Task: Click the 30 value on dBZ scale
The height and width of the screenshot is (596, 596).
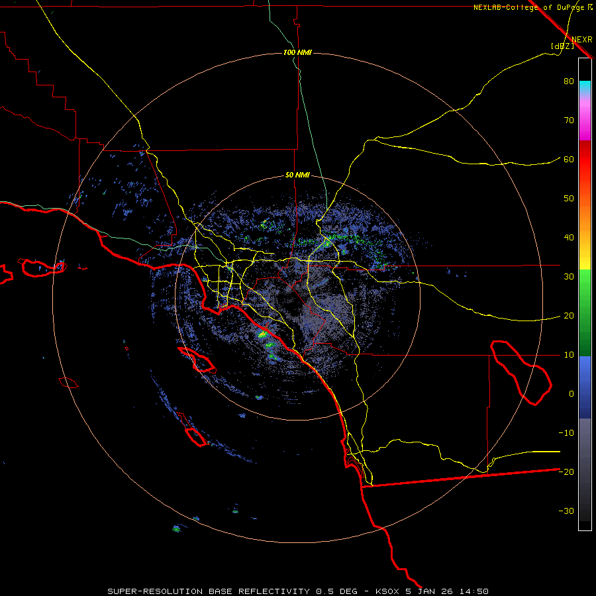Action: pyautogui.click(x=569, y=277)
